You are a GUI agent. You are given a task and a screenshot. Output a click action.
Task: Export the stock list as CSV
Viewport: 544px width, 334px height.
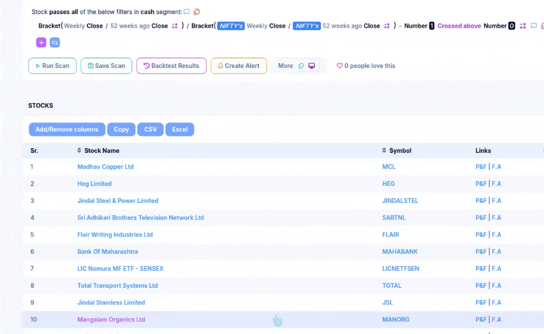(150, 129)
